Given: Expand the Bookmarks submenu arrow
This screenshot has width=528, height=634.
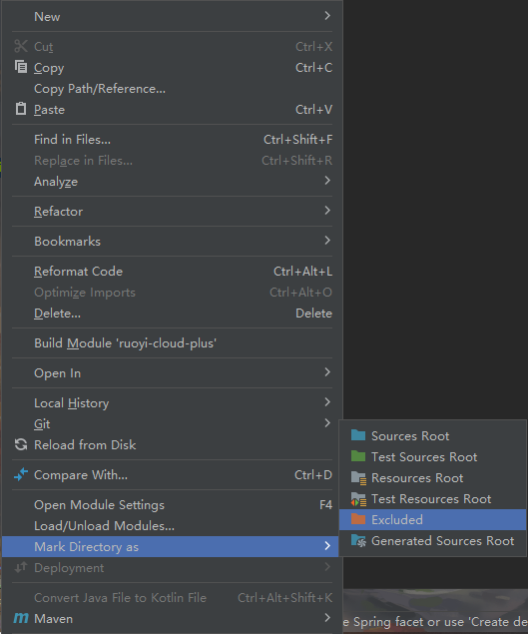Looking at the screenshot, I should [x=327, y=241].
